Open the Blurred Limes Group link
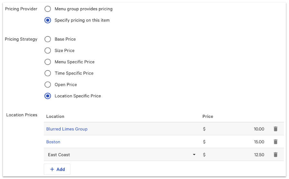This screenshot has height=179, width=289. coord(67,129)
